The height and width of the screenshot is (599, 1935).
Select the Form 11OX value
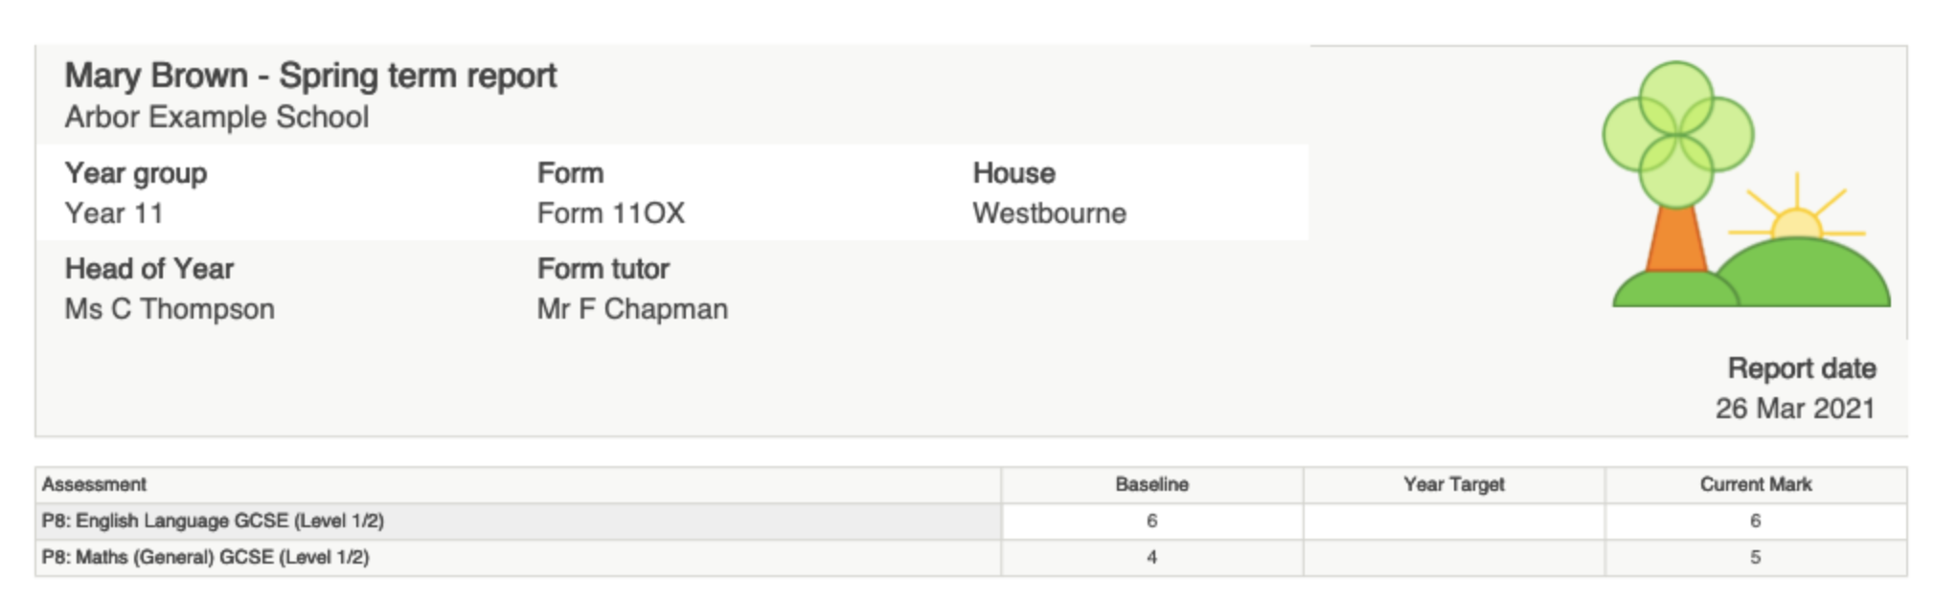(x=610, y=213)
